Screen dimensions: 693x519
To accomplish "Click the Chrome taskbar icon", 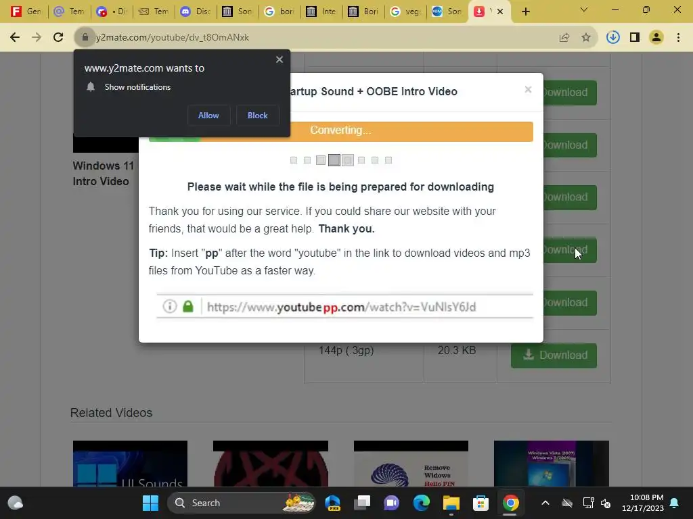I will point(510,503).
